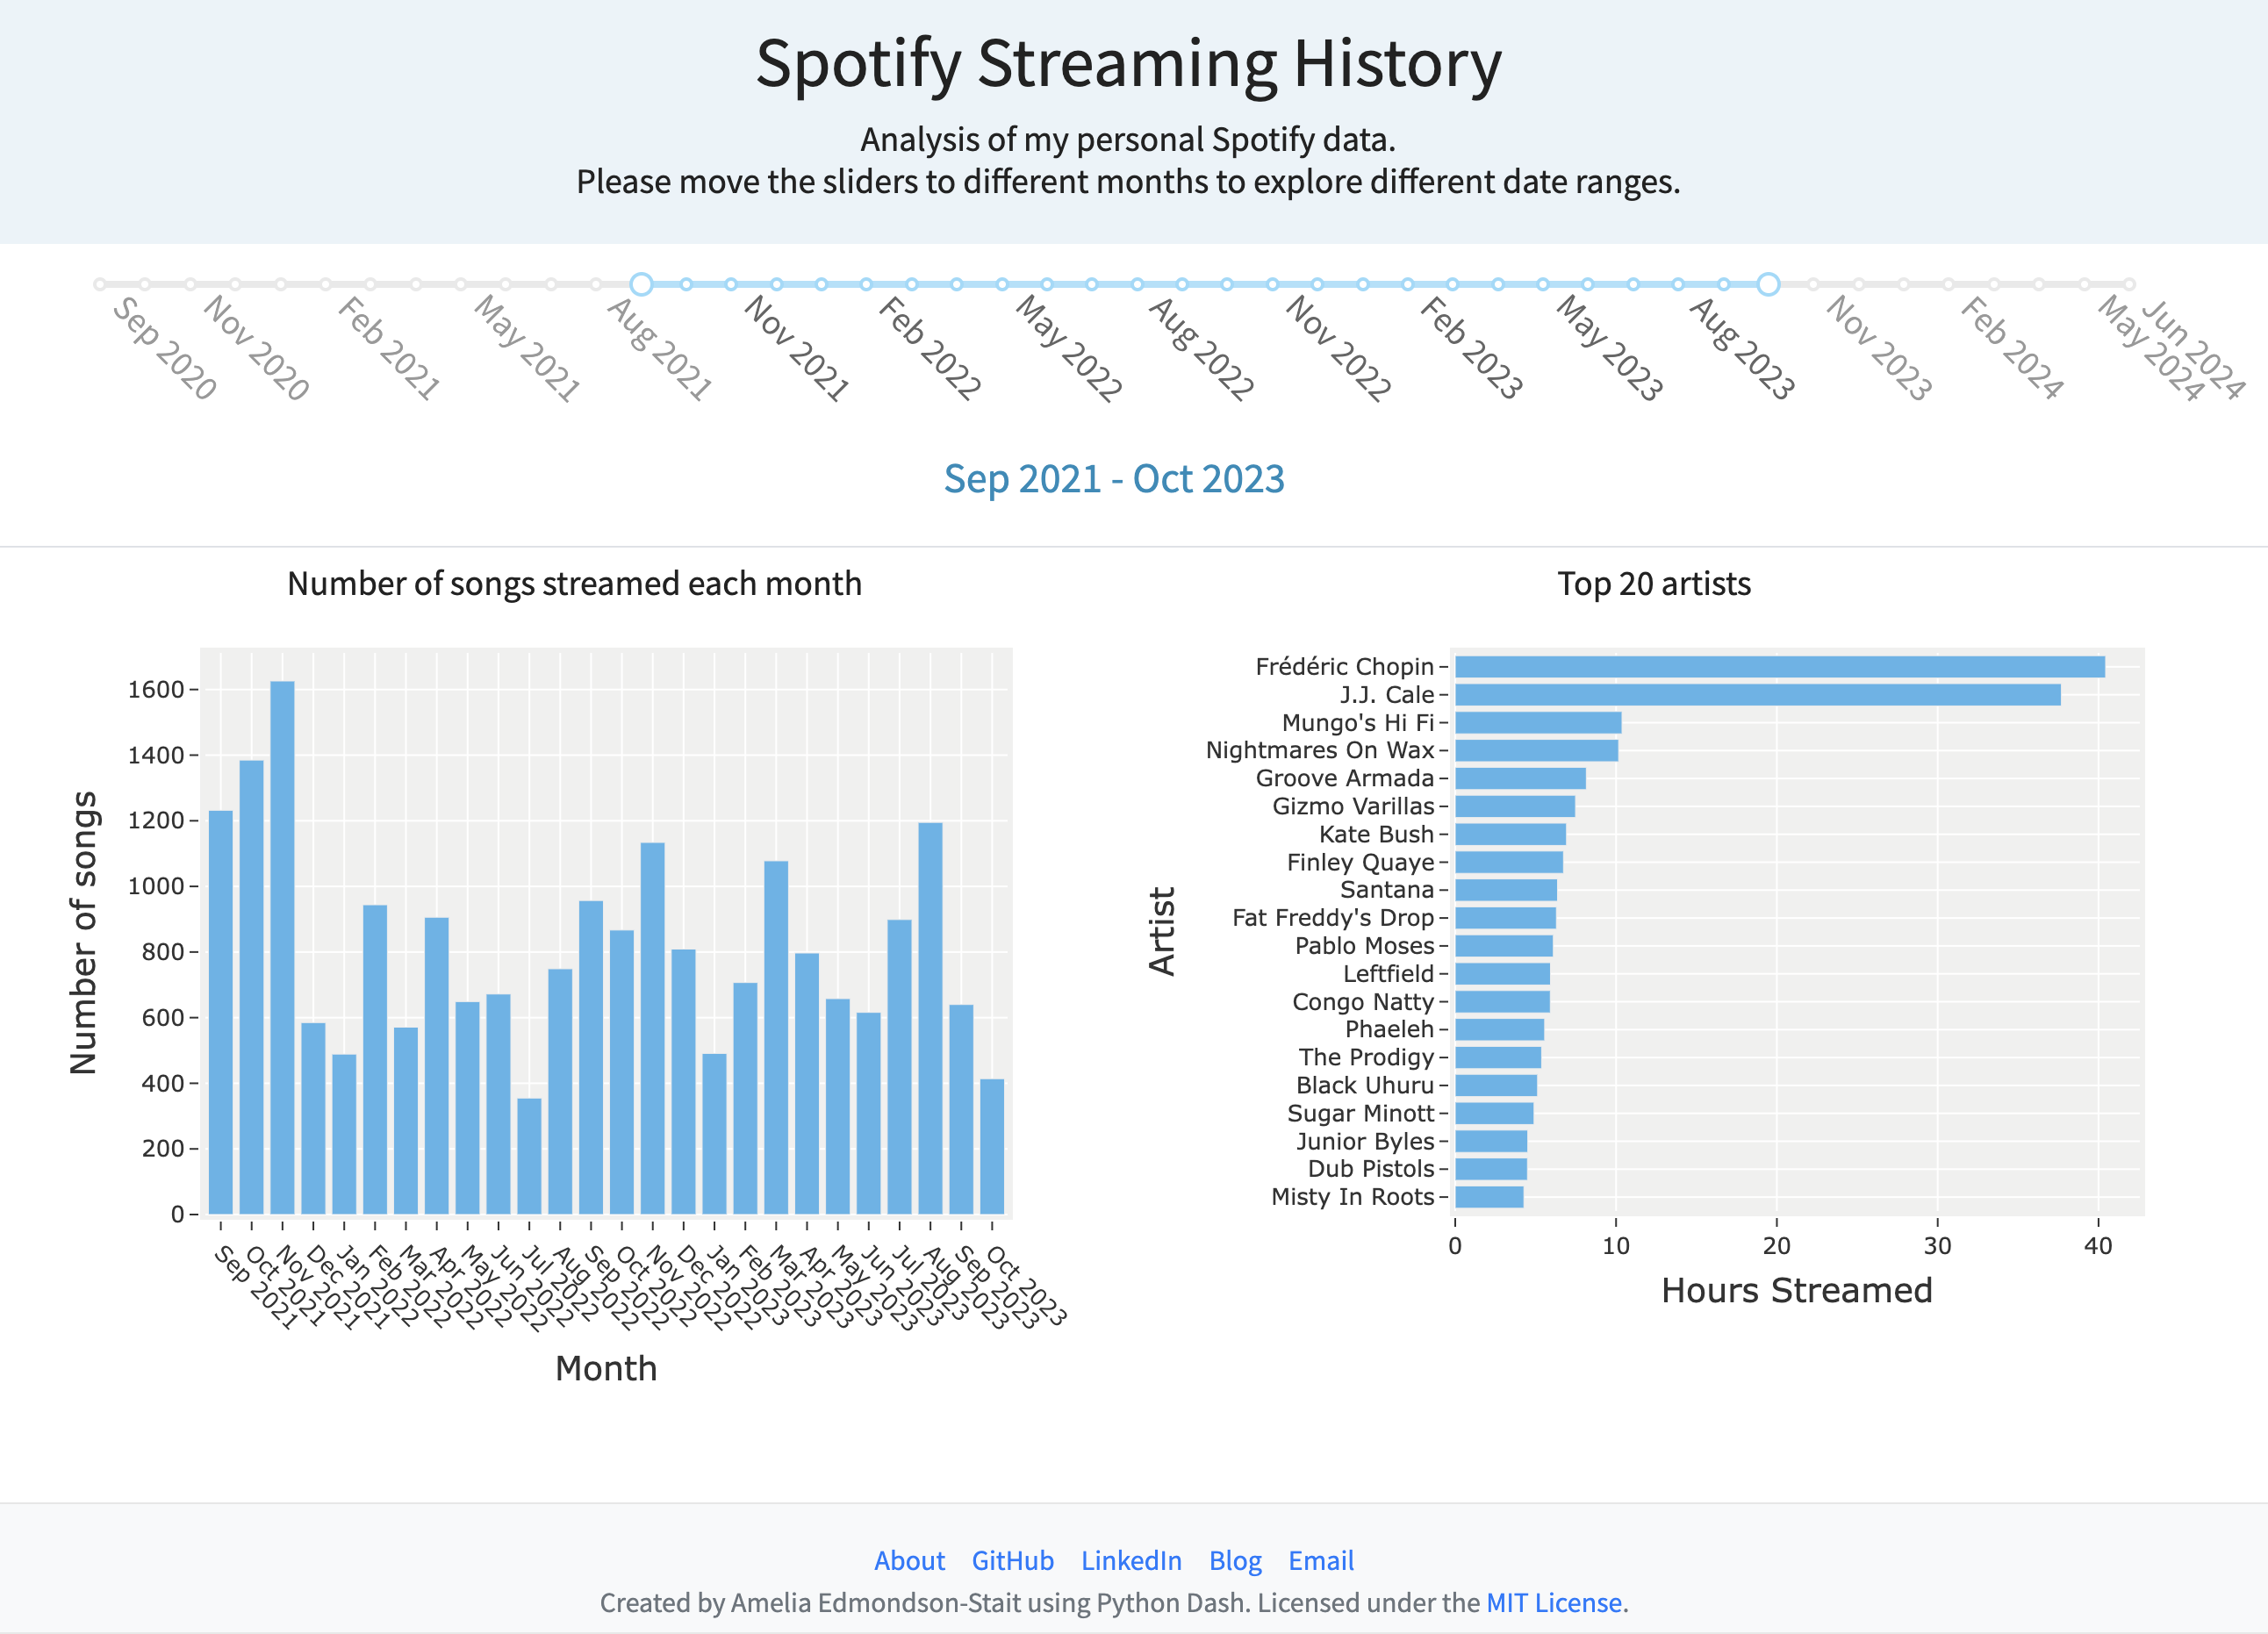Viewport: 2268px width, 1634px height.
Task: Click the 'Spotify Streaming History' page title
Action: point(1129,64)
